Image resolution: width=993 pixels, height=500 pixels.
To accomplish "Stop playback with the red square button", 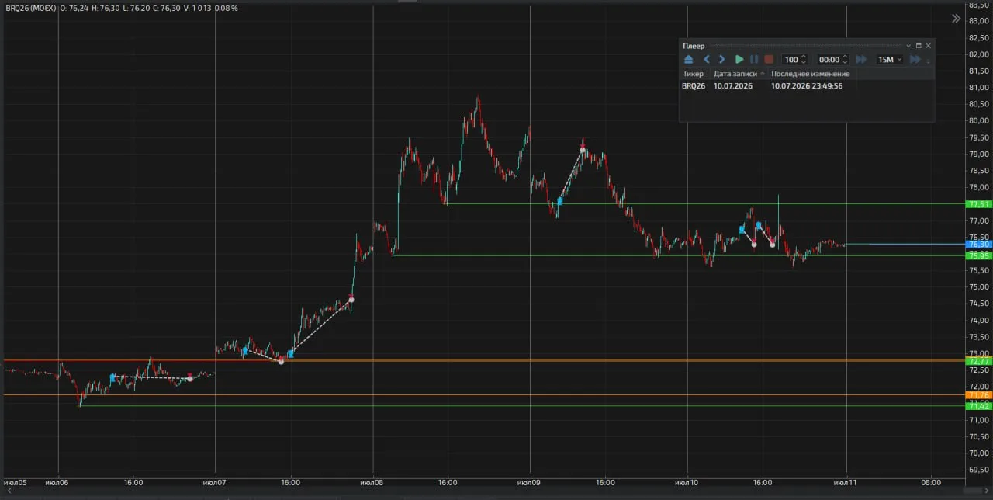I will 769,59.
